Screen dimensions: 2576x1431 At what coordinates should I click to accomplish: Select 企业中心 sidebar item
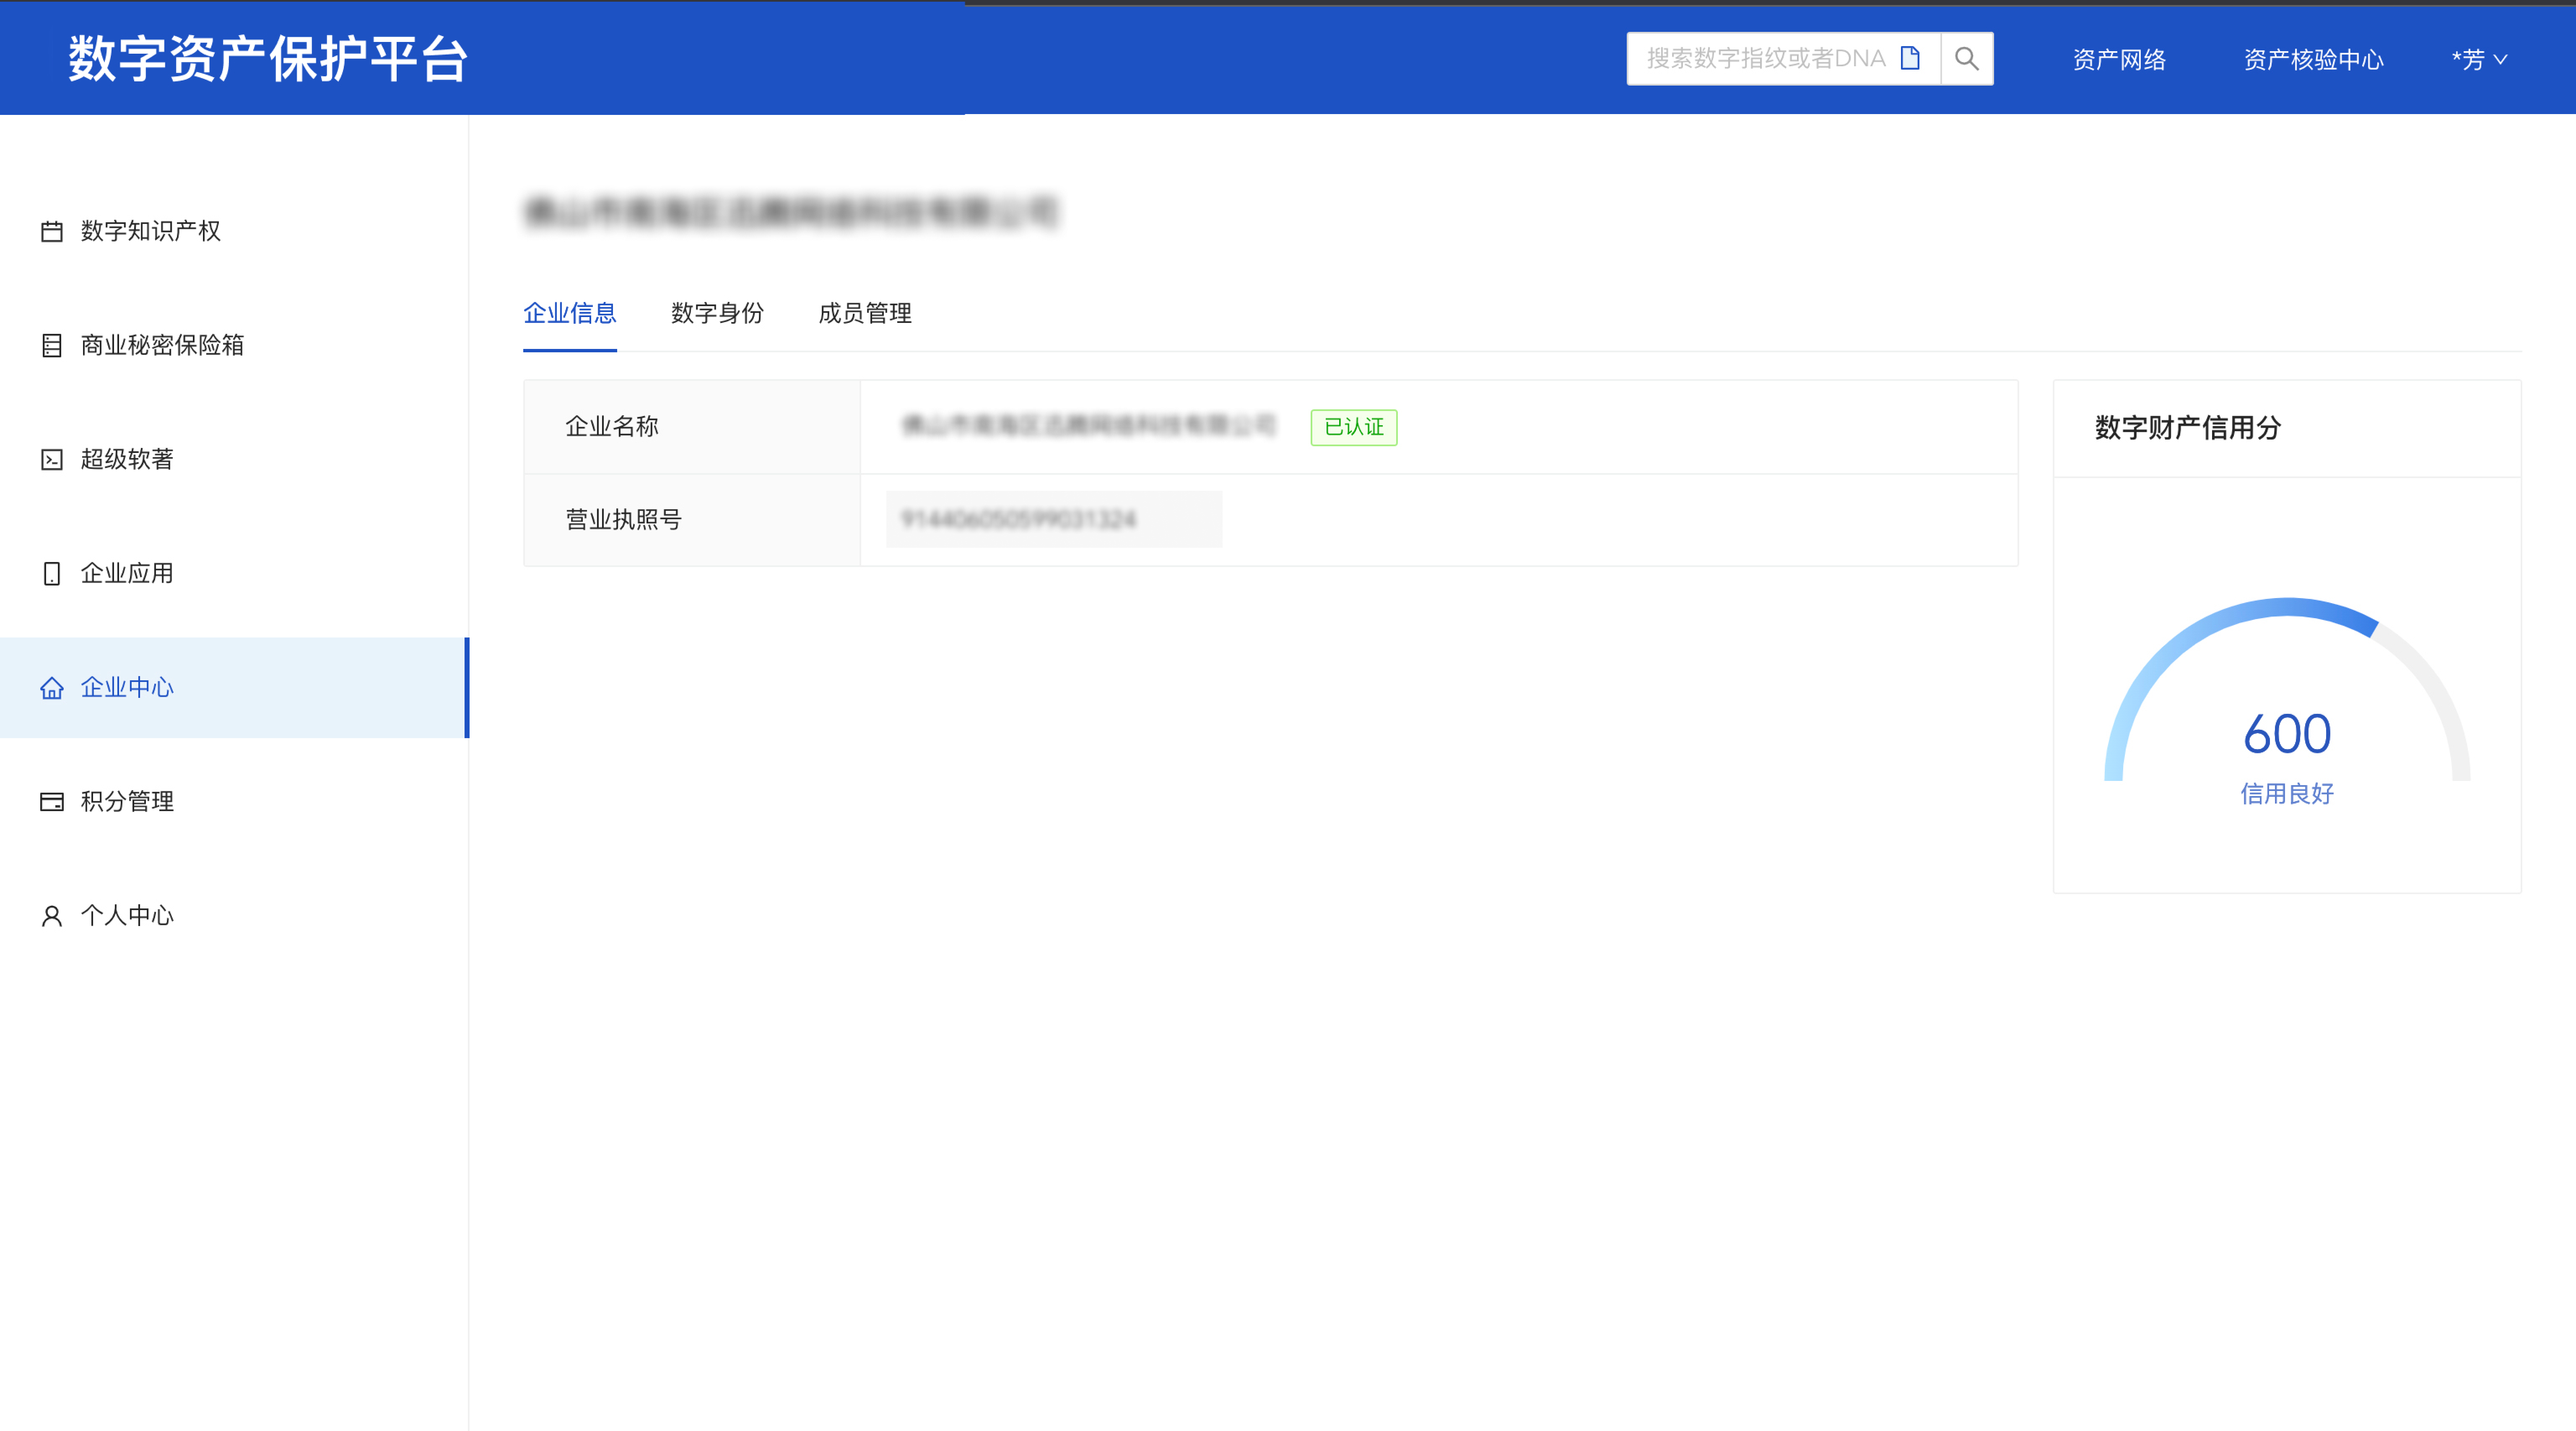pos(234,687)
